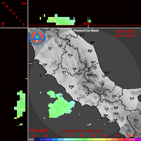Viewport: 141px width, 141px height.
Task: Click the magenta swatch at the color bar end
Action: tap(138, 140)
